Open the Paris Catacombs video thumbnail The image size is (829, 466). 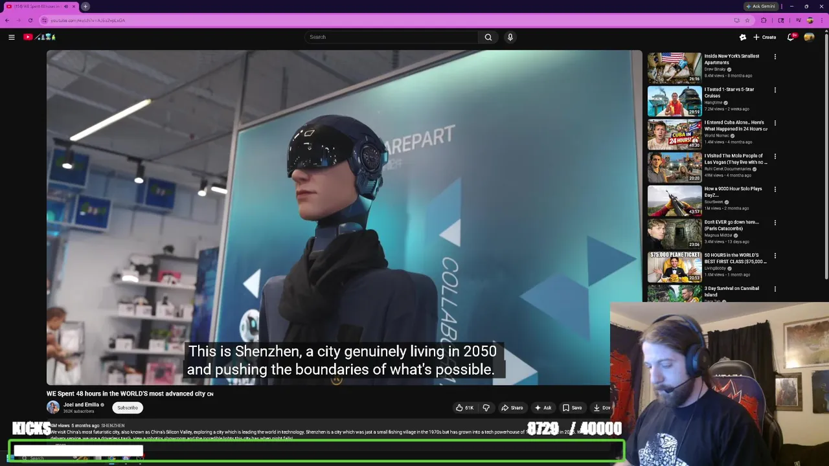(x=674, y=234)
